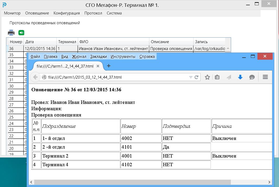Open new tab with plus button

pyautogui.click(x=109, y=66)
